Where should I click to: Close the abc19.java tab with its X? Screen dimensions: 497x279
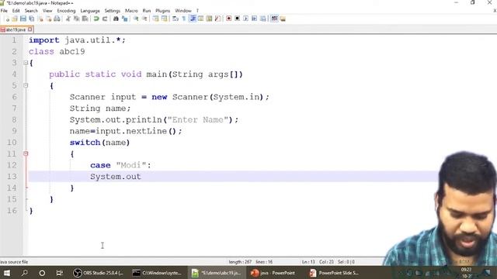(x=30, y=29)
